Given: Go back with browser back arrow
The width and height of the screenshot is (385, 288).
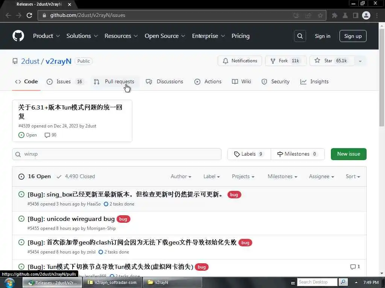Looking at the screenshot, I should [x=8, y=15].
